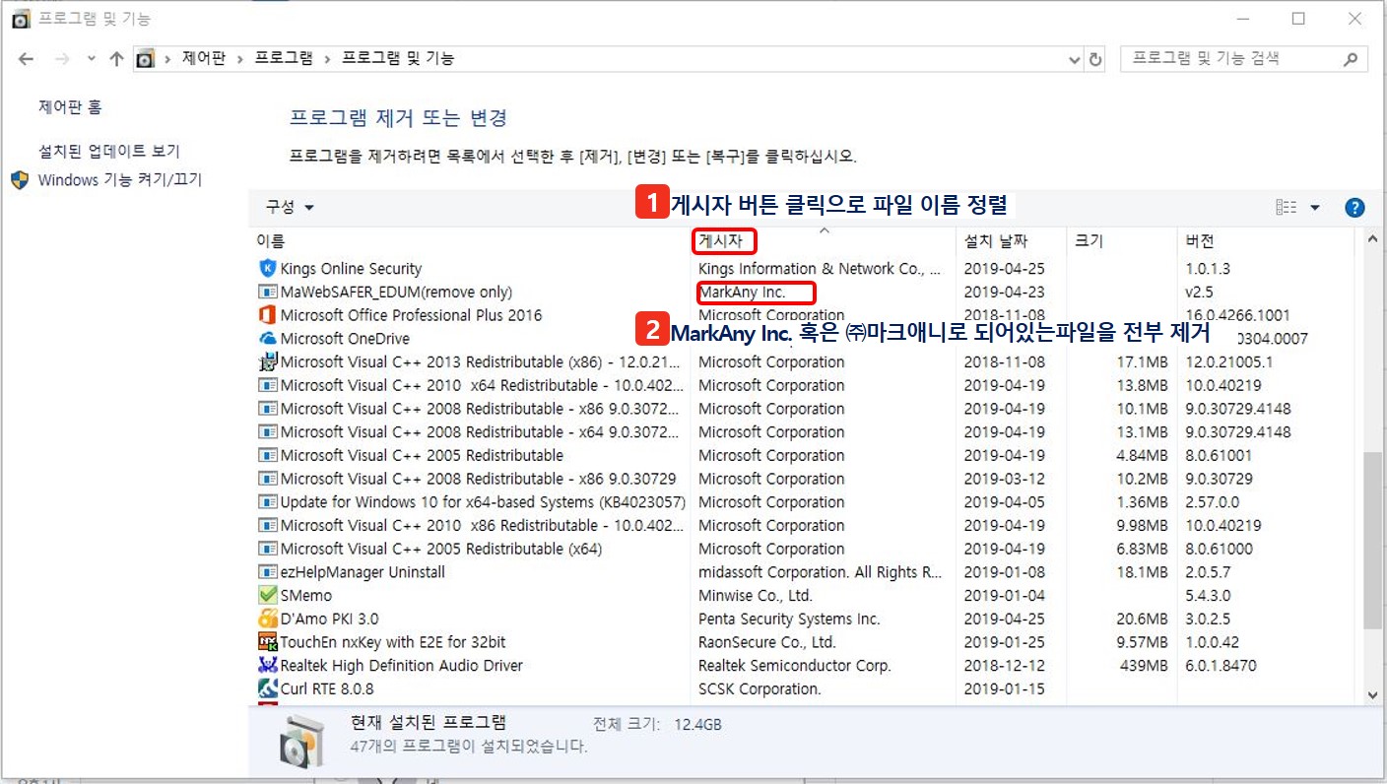The width and height of the screenshot is (1387, 784).
Task: Select the Curl RTE 8.0.8 icon
Action: click(268, 688)
